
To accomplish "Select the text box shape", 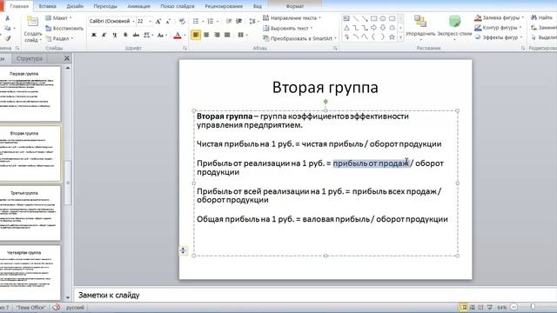I will 346,18.
